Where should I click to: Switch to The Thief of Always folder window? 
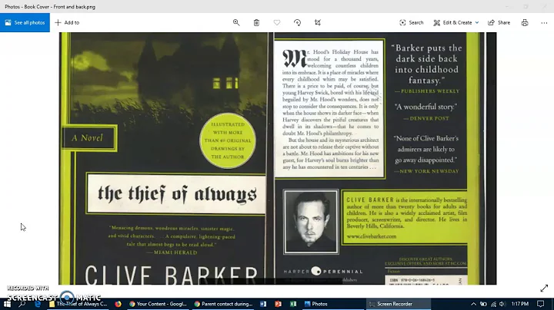coord(78,304)
